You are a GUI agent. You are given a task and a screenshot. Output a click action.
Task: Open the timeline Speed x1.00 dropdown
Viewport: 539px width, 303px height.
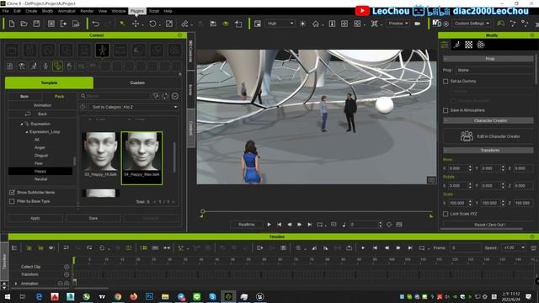click(x=514, y=247)
